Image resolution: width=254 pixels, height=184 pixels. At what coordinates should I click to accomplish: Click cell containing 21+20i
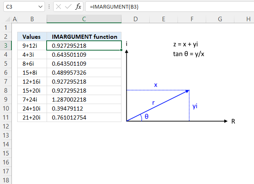point(32,117)
